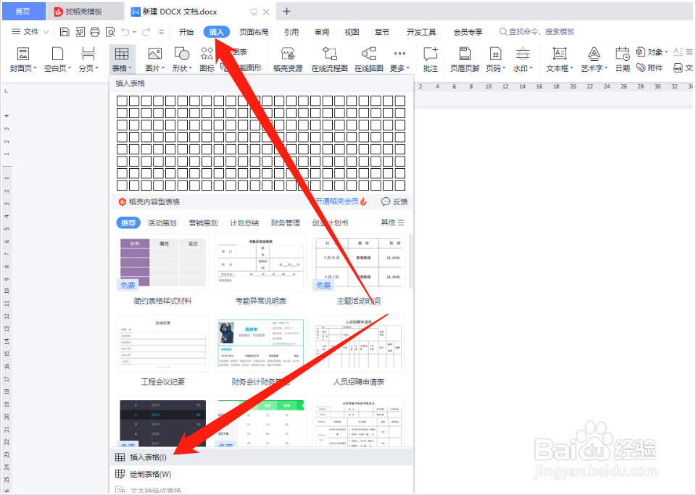This screenshot has width=696, height=495.
Task: Expand the File (文件) menu arrow
Action: (46, 32)
